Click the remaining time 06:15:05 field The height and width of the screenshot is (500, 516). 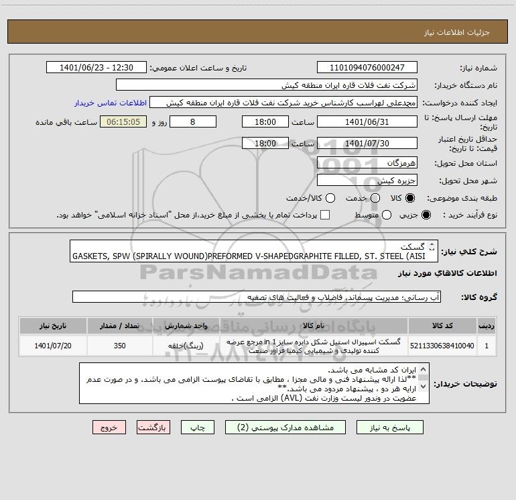[x=123, y=121]
